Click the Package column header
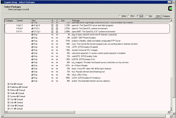This screenshot has width=176, height=118. pos(120,20)
